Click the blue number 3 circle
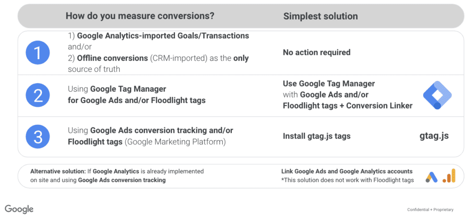 click(x=38, y=136)
